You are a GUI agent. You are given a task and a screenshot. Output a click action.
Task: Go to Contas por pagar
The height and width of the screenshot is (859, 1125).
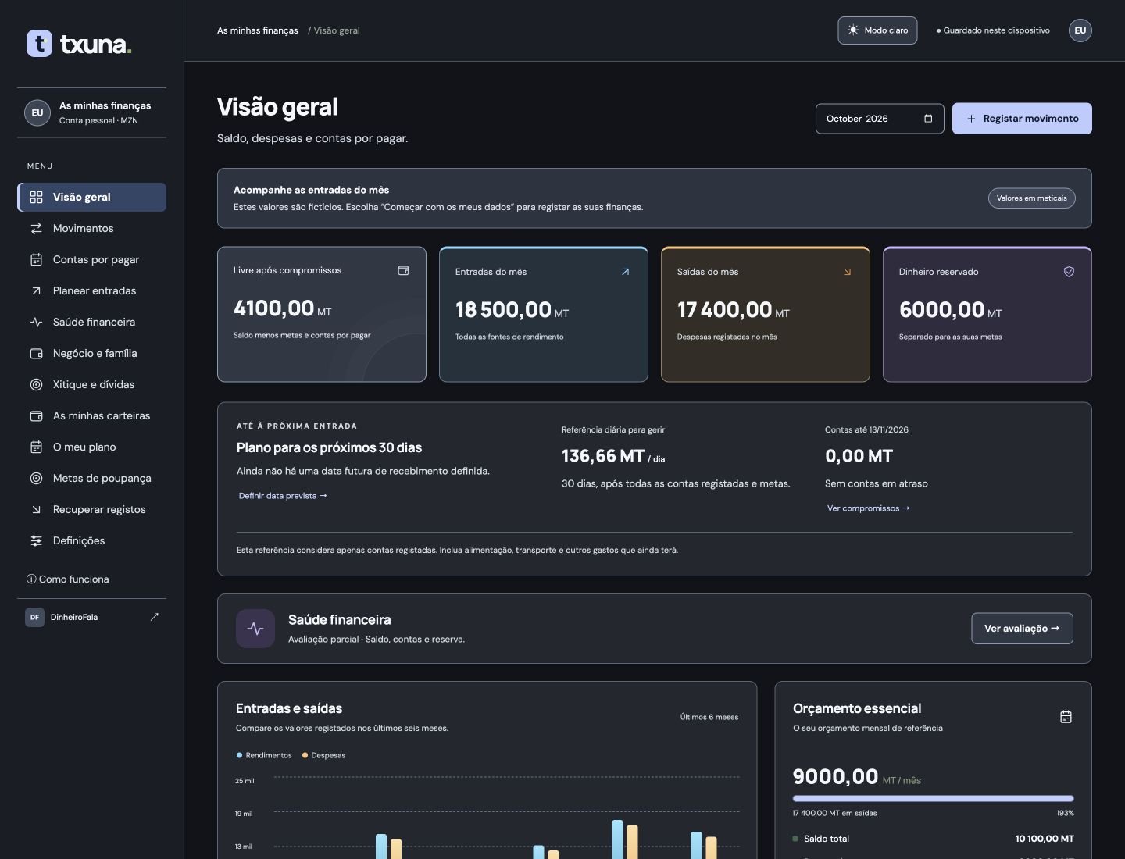tap(91, 259)
